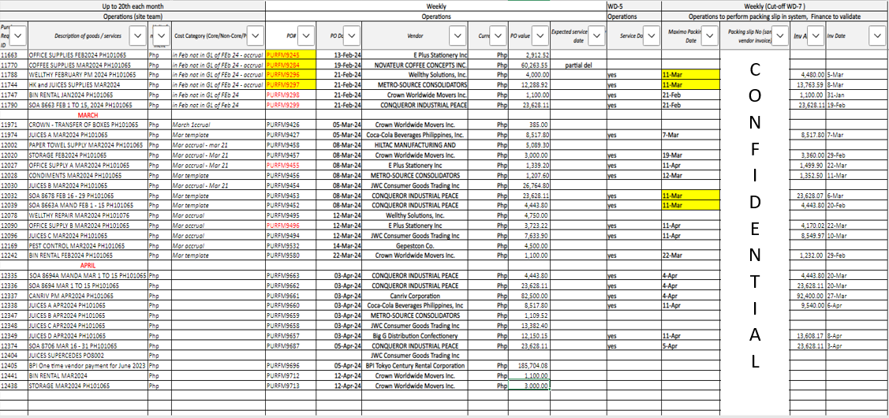Select the 19-Mar Maximo packing date
The height and width of the screenshot is (418, 889).
coord(690,155)
